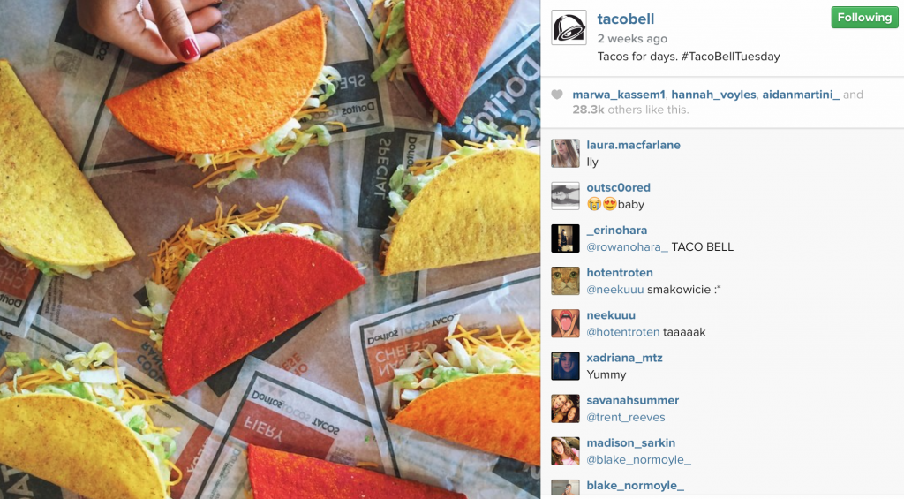904x499 pixels.
Task: Click the tacos photo
Action: [270, 249]
